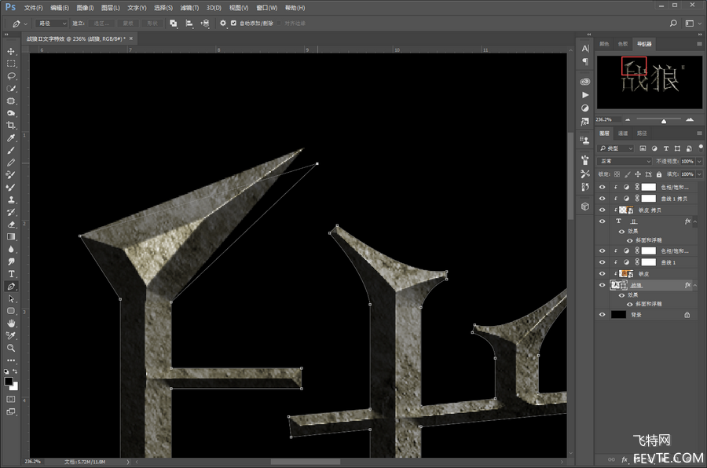Open Paragraph panel icon
Screen dimensions: 707x468
coord(585,61)
